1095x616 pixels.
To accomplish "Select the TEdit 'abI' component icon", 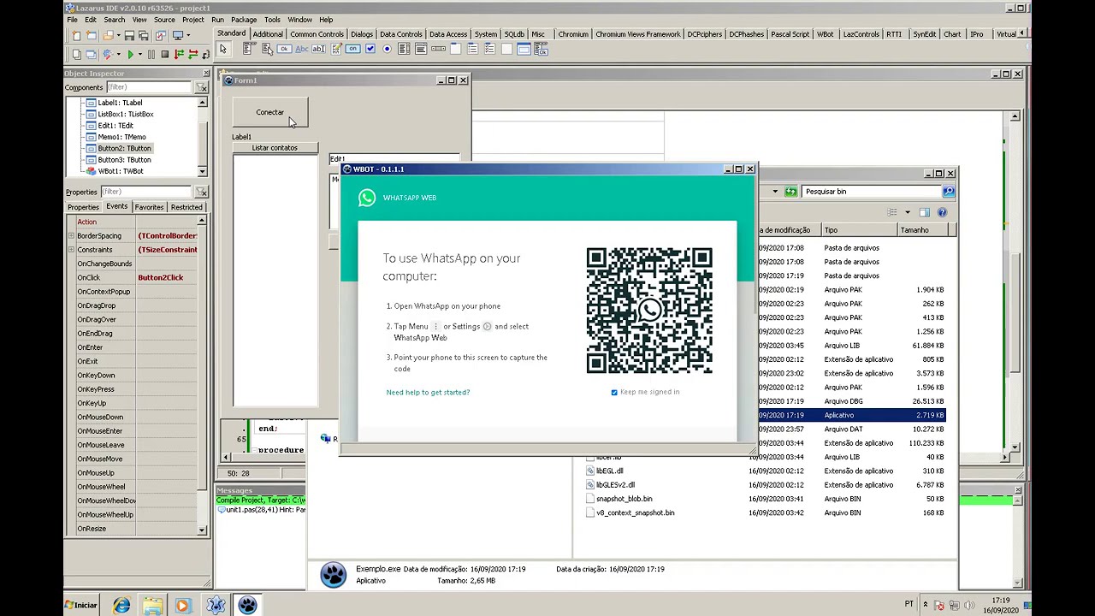I will pos(318,49).
